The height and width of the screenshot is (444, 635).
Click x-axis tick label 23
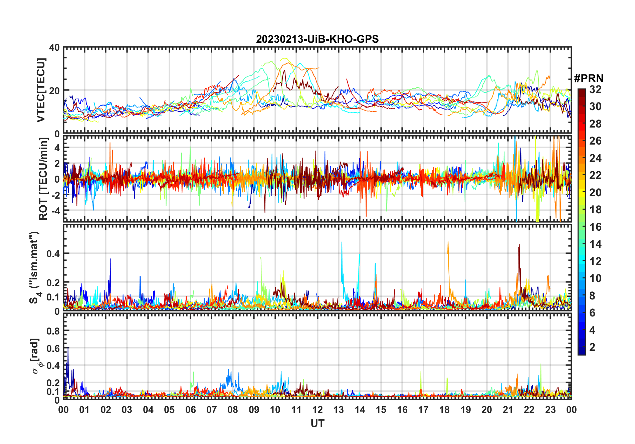(550, 410)
